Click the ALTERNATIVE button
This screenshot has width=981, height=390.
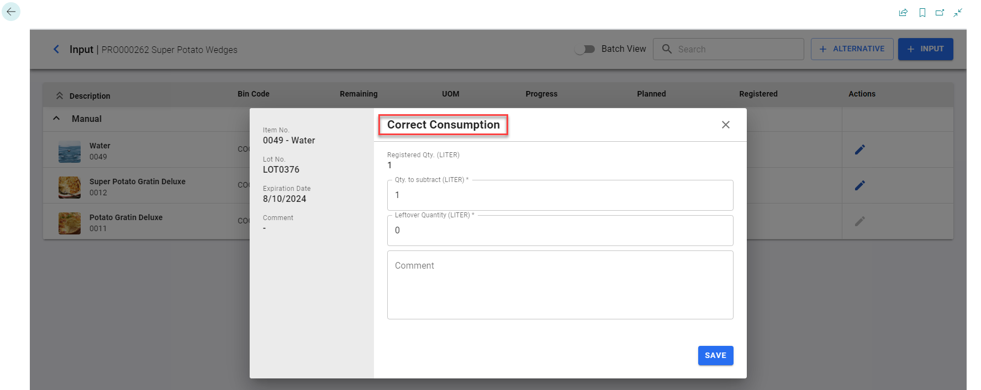click(x=852, y=49)
